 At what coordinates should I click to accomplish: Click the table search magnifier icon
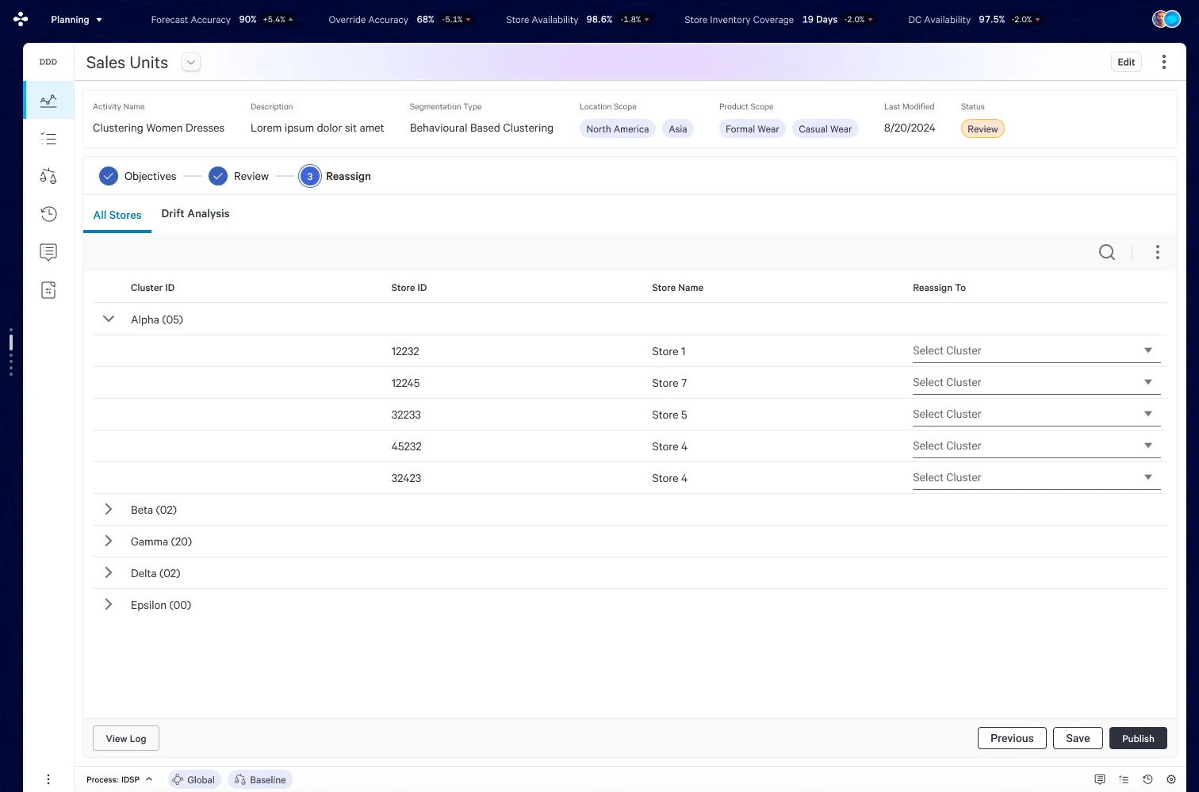pos(1107,252)
